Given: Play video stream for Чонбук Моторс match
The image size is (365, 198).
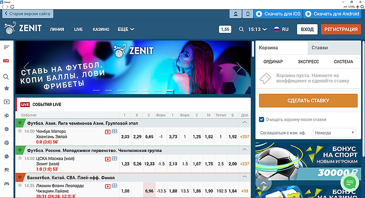Looking at the screenshot, I should pos(108,132).
